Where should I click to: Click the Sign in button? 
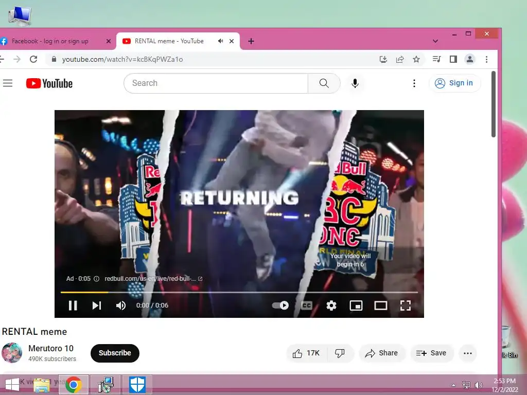454,83
